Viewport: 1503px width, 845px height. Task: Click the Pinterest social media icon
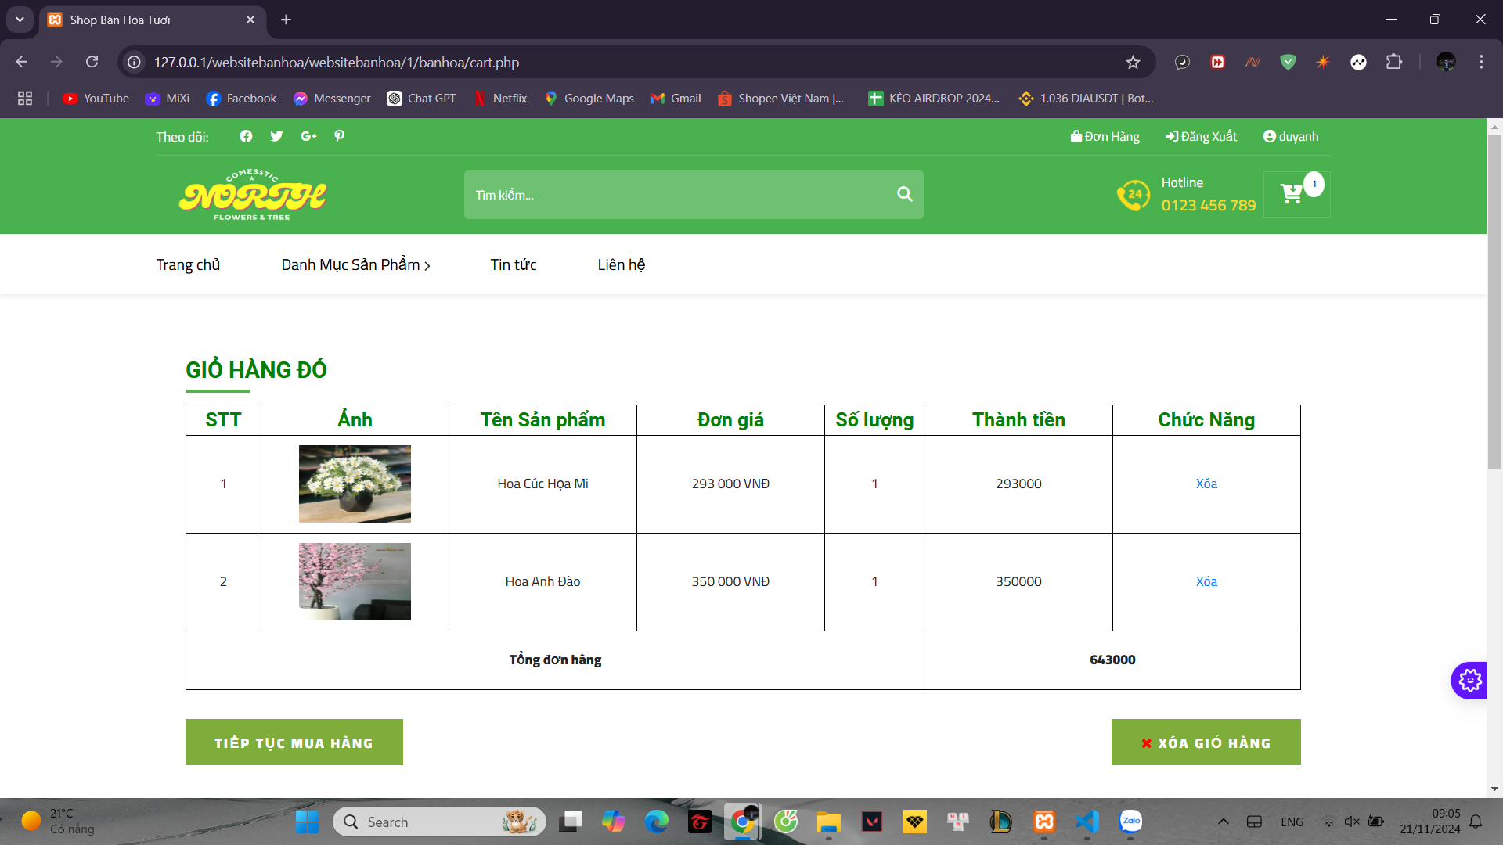point(339,136)
